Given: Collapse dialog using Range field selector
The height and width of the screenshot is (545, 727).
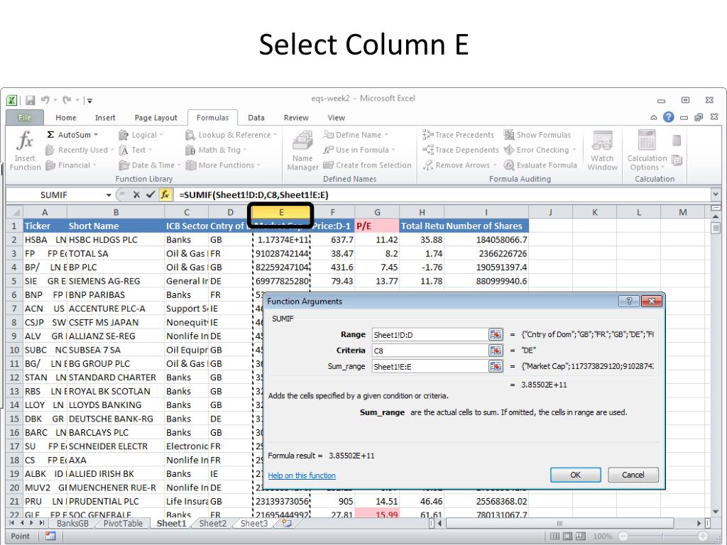Looking at the screenshot, I should point(496,335).
